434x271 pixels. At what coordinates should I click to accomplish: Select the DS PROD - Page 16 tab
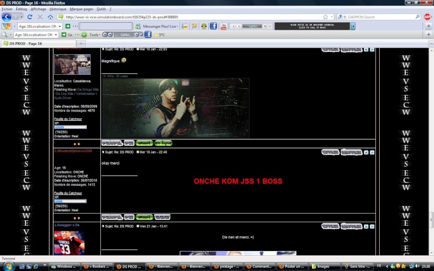tap(38, 43)
